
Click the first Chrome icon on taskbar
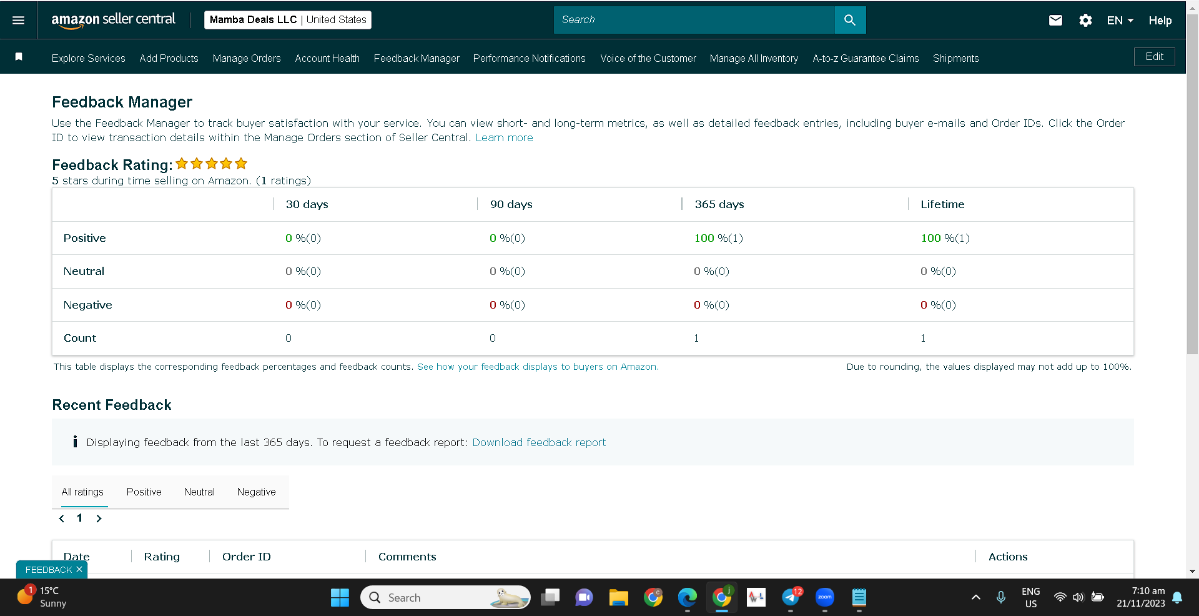coord(653,598)
